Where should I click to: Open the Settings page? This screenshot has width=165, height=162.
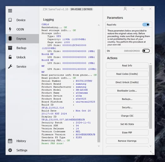coord(22,150)
